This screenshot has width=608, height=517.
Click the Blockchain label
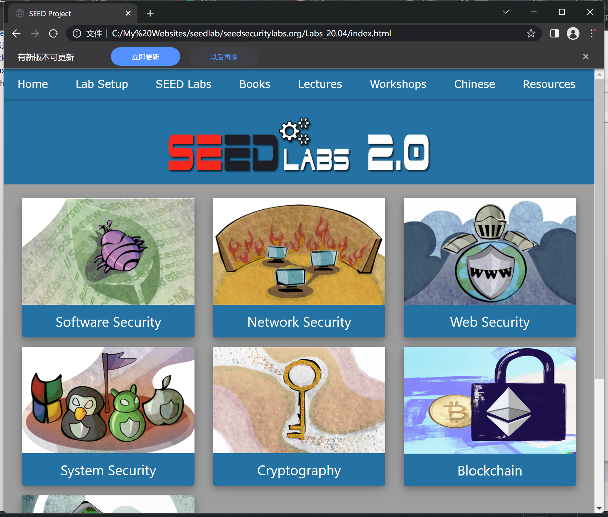pyautogui.click(x=490, y=471)
